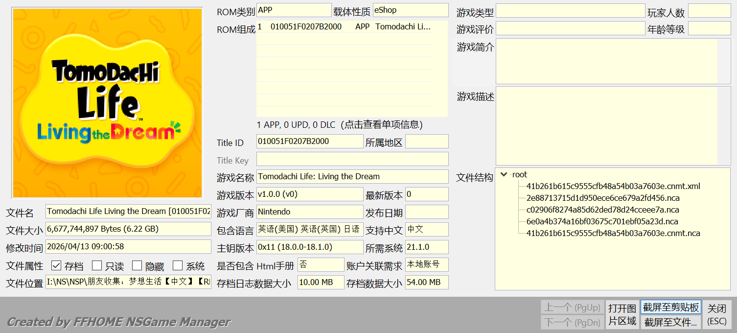The image size is (737, 333).
Task: Toggle the 存档 archive checkbox
Action: point(56,266)
